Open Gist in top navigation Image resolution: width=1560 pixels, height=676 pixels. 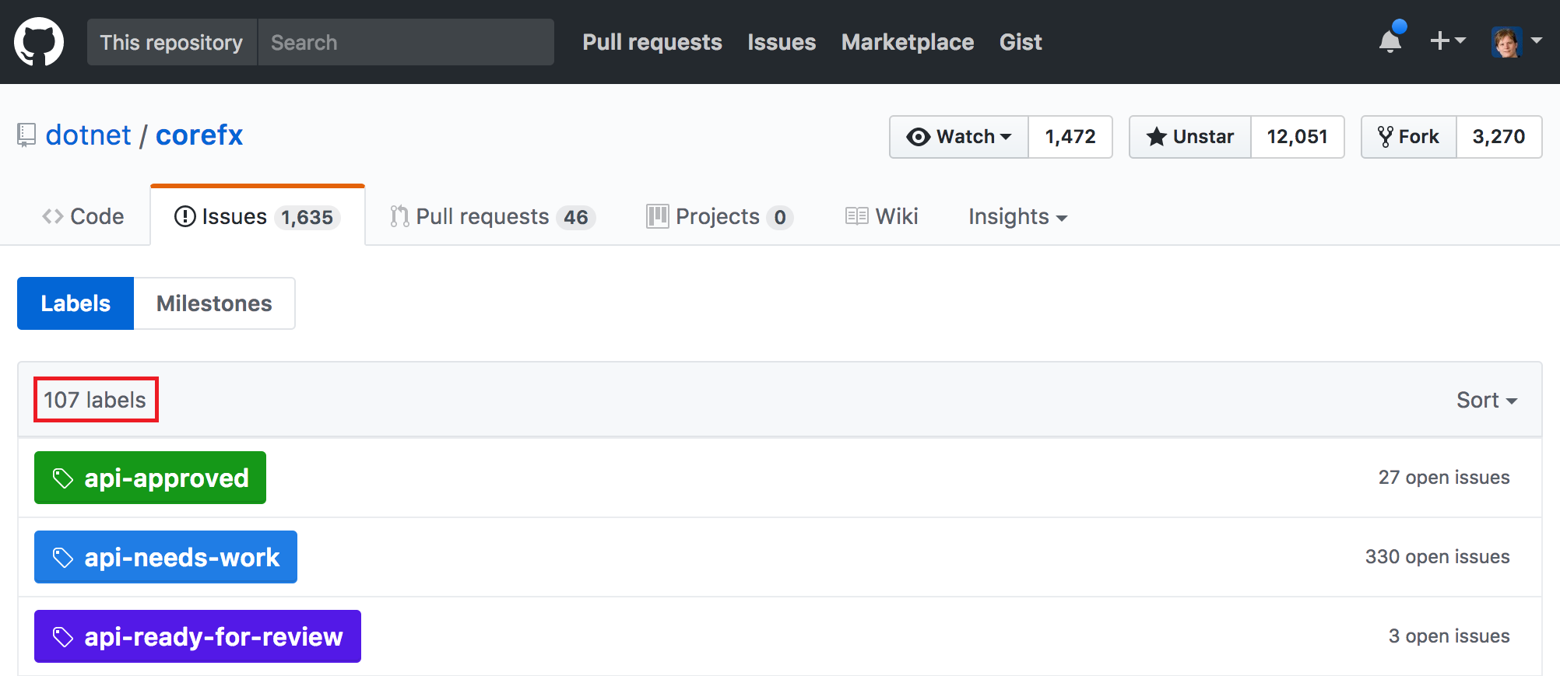coord(1021,42)
